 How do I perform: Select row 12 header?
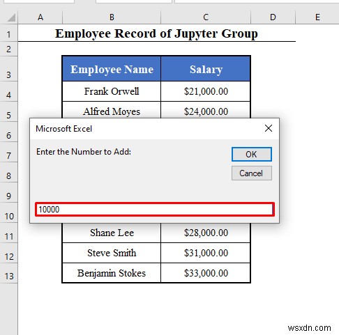(x=9, y=253)
